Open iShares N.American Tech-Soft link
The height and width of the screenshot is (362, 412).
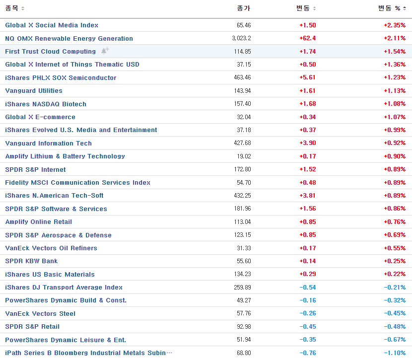pos(55,196)
